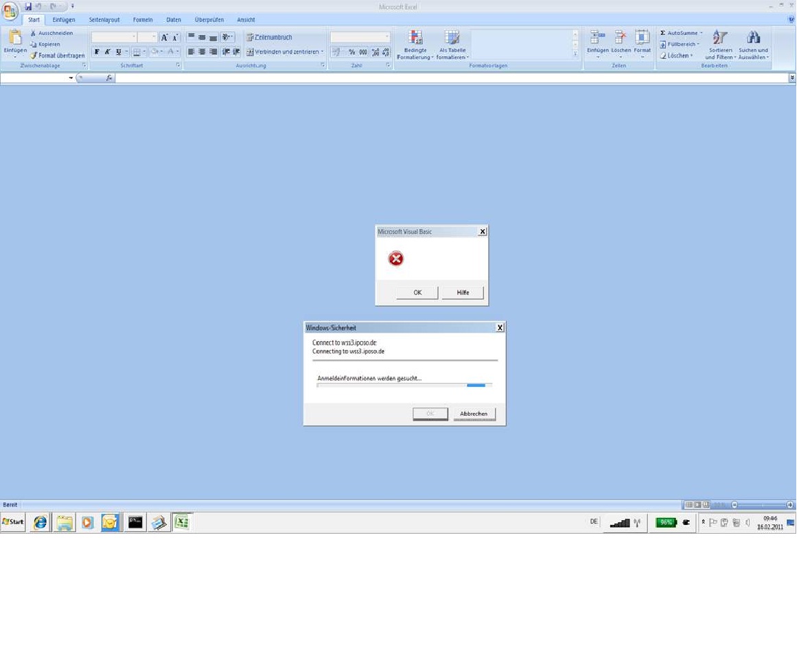Image resolution: width=799 pixels, height=658 pixels.
Task: Open Internet Explorer from taskbar
Action: 40,523
